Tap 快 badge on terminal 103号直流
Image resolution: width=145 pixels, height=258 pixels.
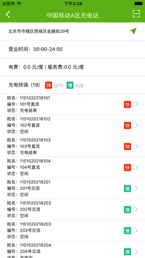[128, 146]
